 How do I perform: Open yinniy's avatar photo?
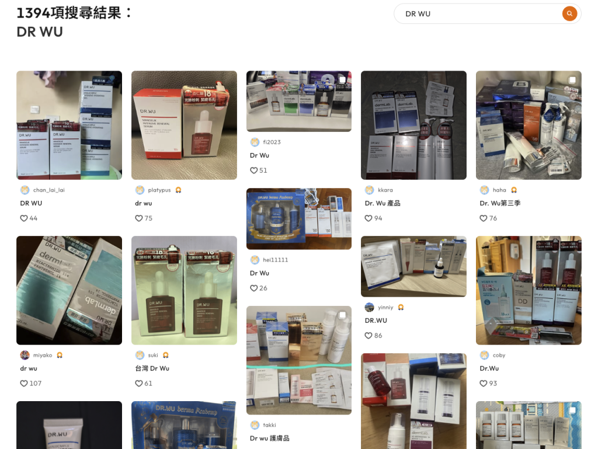[x=369, y=307]
